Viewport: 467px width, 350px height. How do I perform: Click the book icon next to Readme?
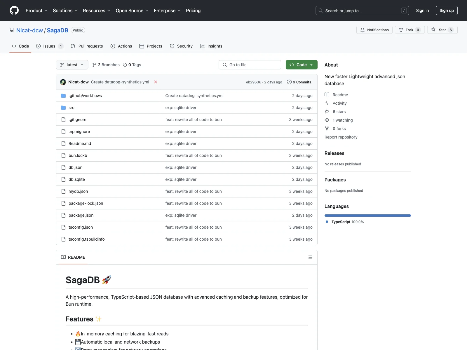[327, 95]
